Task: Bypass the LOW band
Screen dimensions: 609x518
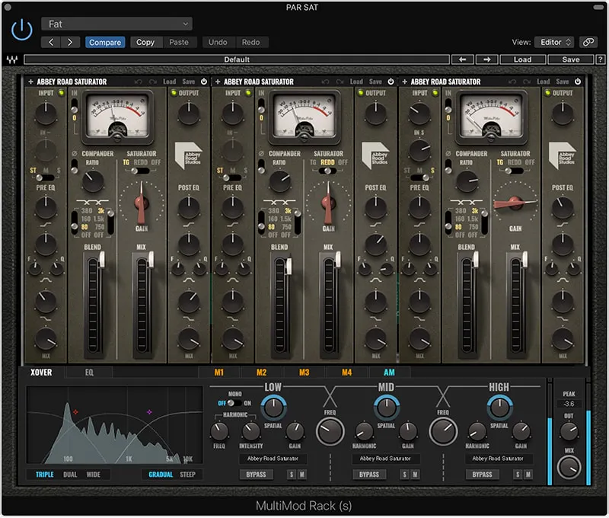Action: coord(256,475)
